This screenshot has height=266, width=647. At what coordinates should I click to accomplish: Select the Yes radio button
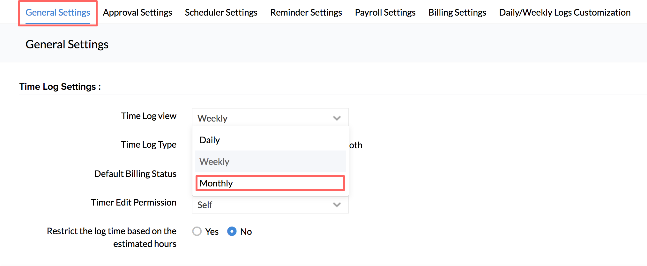(197, 231)
